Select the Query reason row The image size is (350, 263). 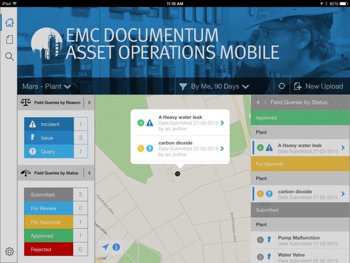56,151
